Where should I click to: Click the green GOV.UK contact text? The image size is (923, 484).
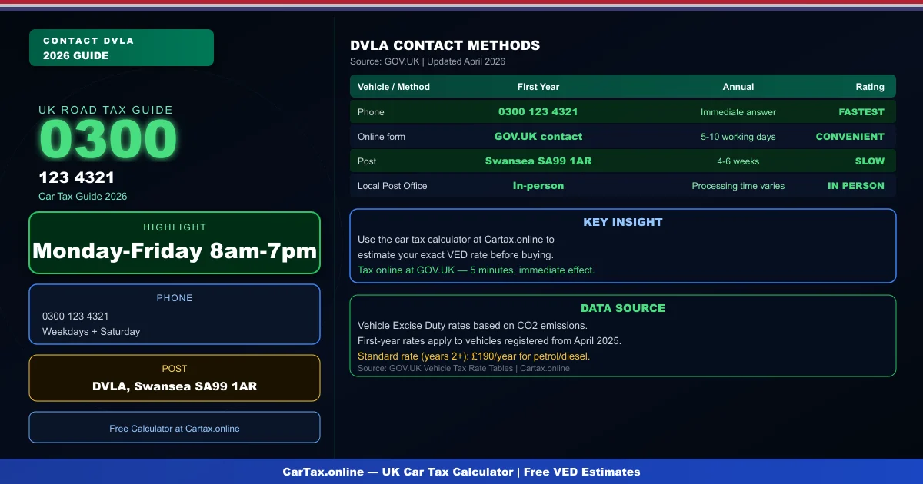(538, 136)
